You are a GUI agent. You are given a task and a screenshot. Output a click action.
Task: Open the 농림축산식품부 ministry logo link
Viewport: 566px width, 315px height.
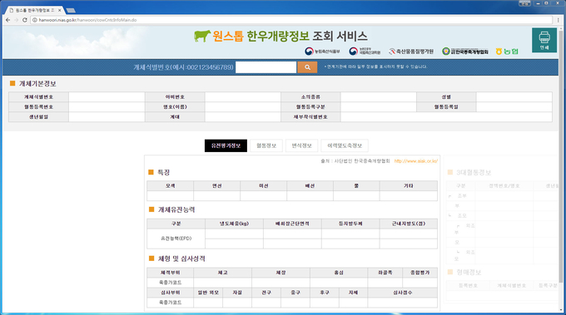coord(322,52)
